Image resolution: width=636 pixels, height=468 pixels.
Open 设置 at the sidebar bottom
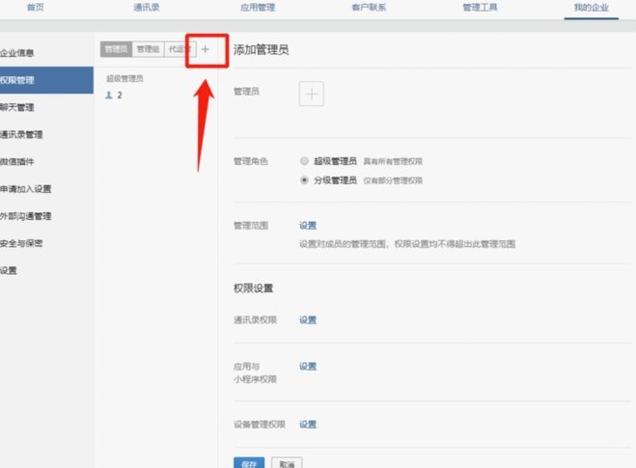pyautogui.click(x=9, y=270)
